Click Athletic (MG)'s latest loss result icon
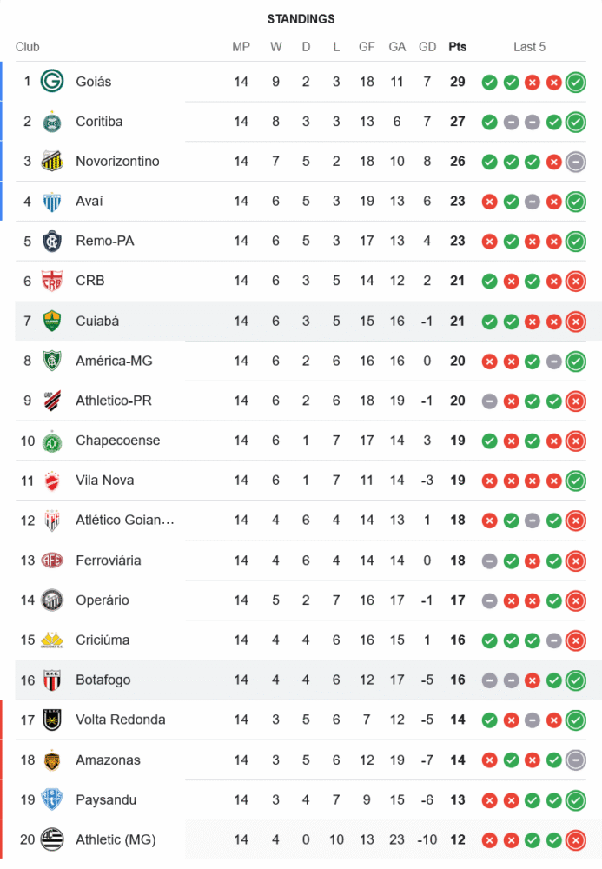This screenshot has height=869, width=602. 575,840
